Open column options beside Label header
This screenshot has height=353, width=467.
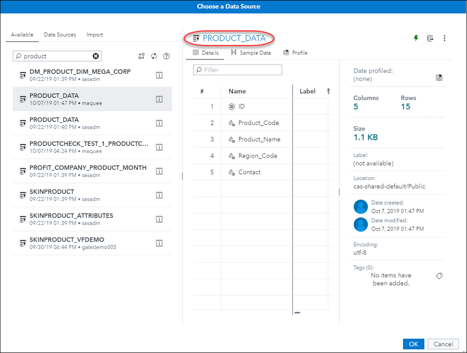click(328, 91)
